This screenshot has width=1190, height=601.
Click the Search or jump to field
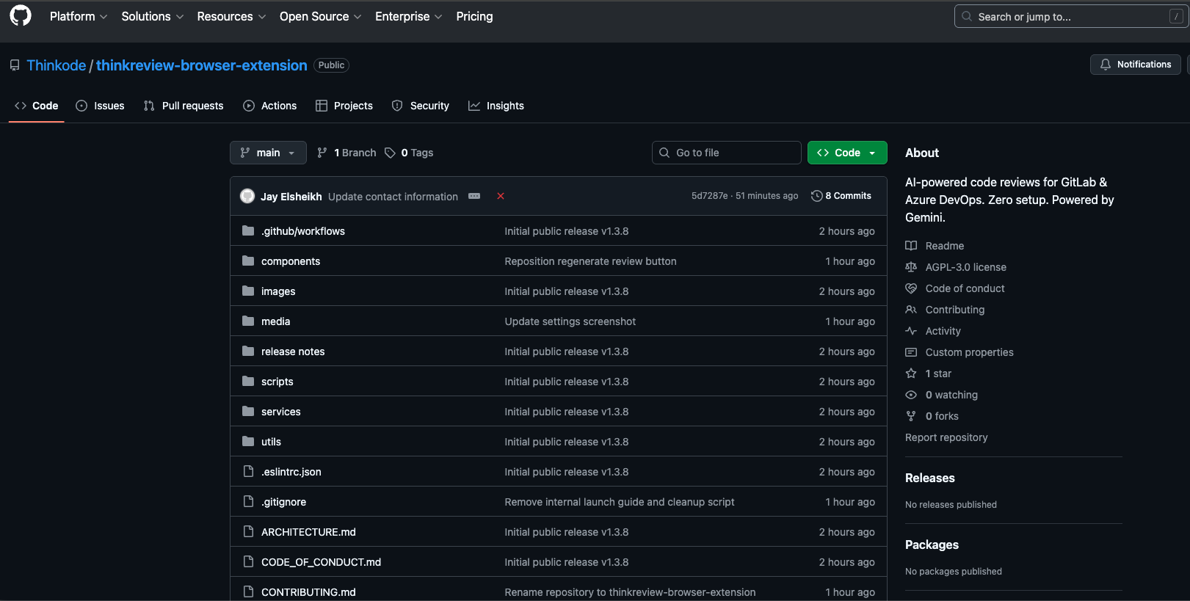coord(1072,16)
